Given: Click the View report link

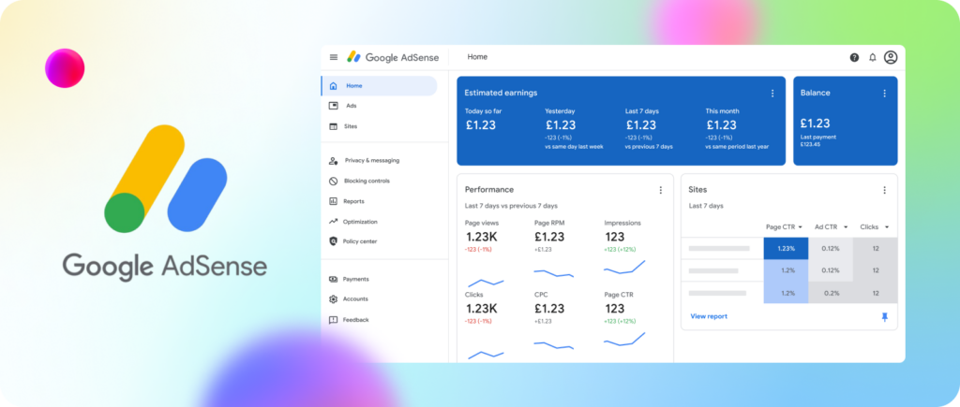Looking at the screenshot, I should (709, 316).
